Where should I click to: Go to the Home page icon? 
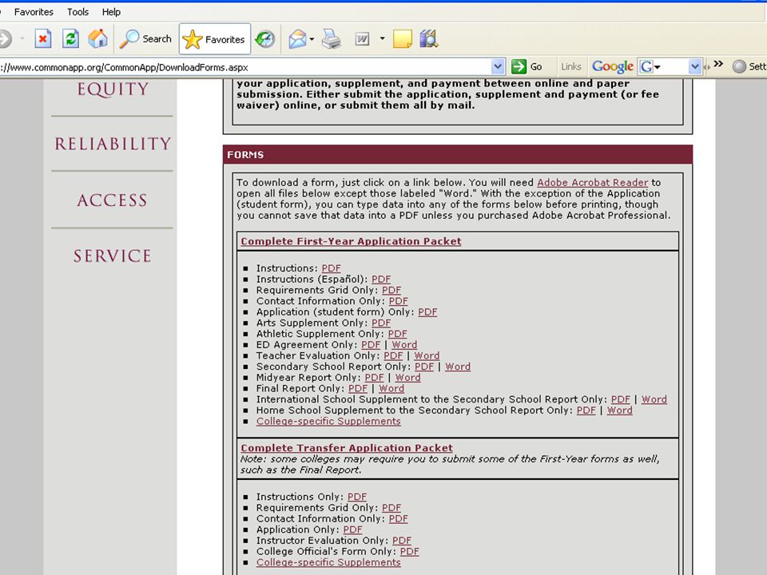click(x=97, y=38)
